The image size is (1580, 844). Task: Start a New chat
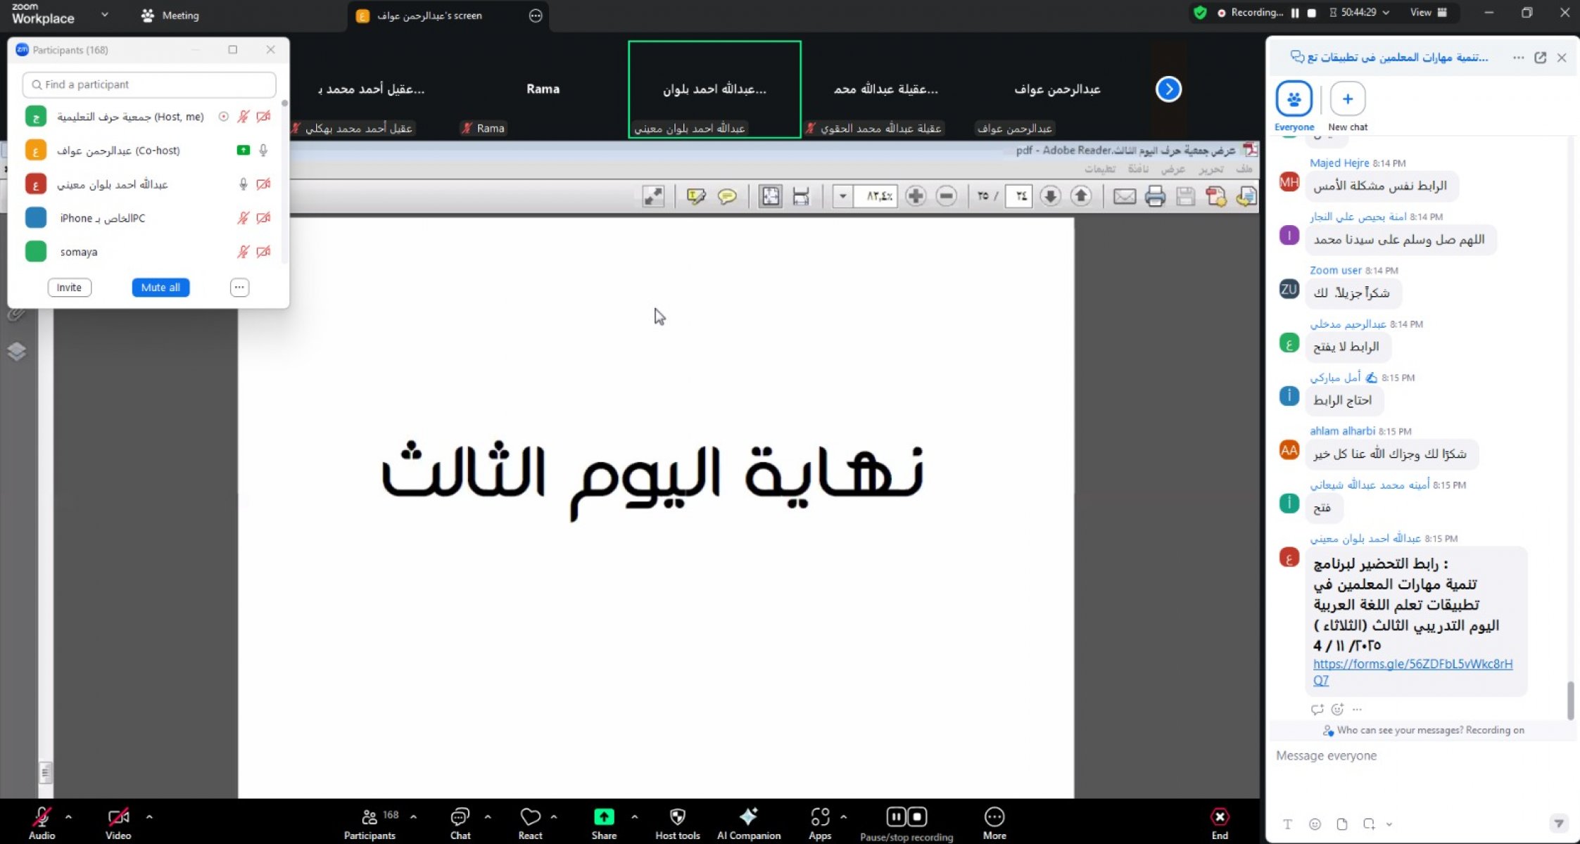(x=1347, y=99)
